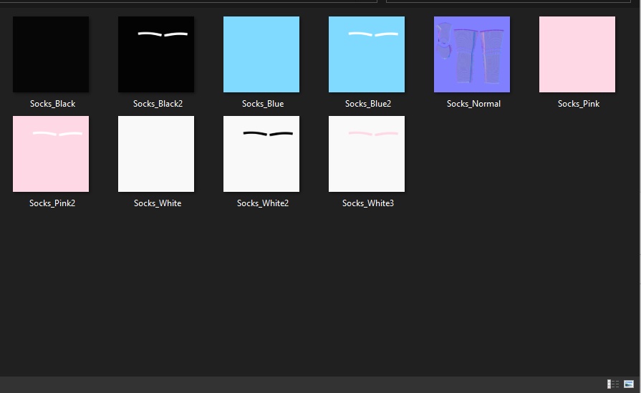Image resolution: width=641 pixels, height=393 pixels.
Task: Select the Socks_Black texture thumbnail
Action: 51,54
